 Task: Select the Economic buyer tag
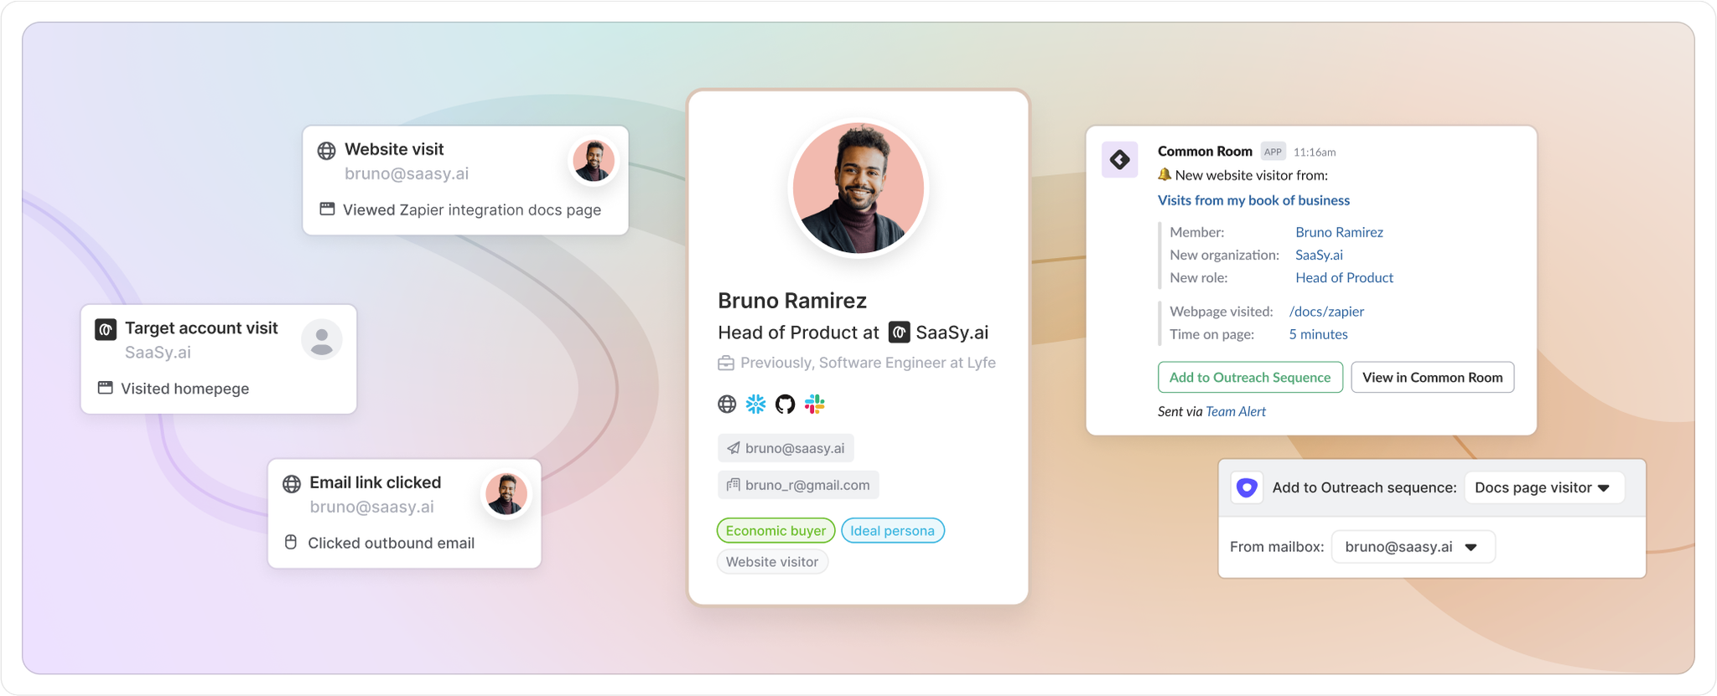coord(776,530)
